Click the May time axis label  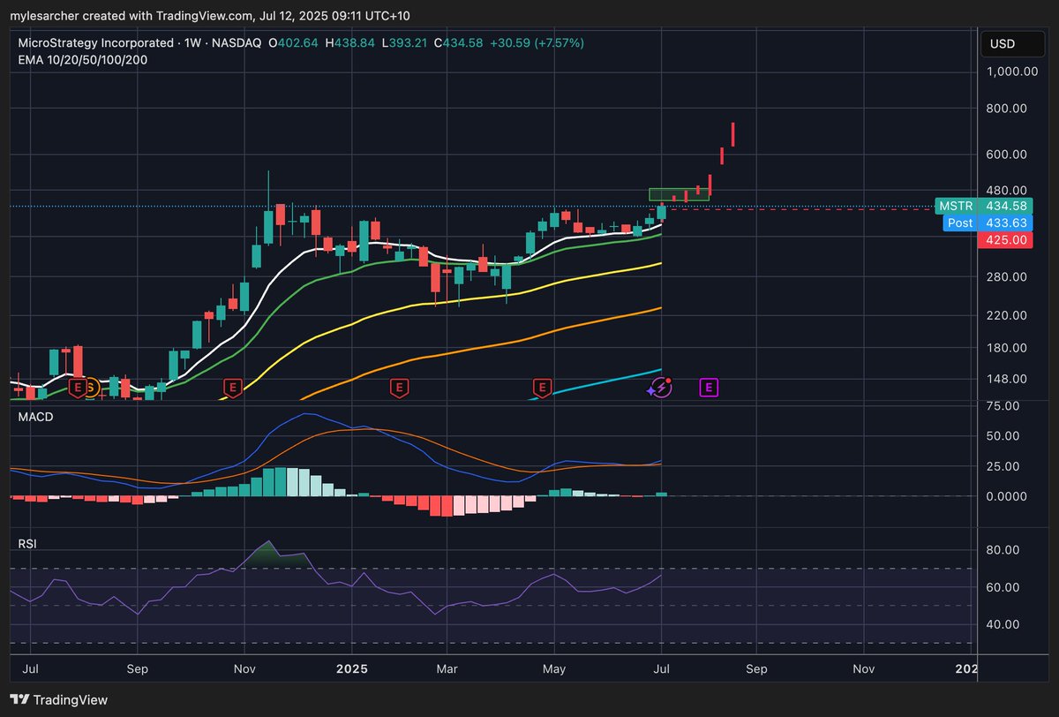[x=554, y=669]
